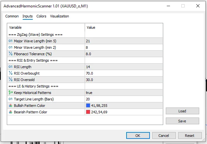Select the UI & History Settings header row
Viewport: 207px width, 144px height.
point(85,86)
